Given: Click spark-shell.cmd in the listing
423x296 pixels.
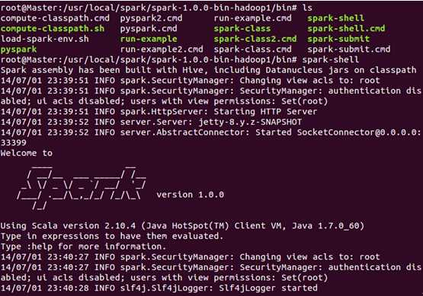Looking at the screenshot, I should [346, 29].
